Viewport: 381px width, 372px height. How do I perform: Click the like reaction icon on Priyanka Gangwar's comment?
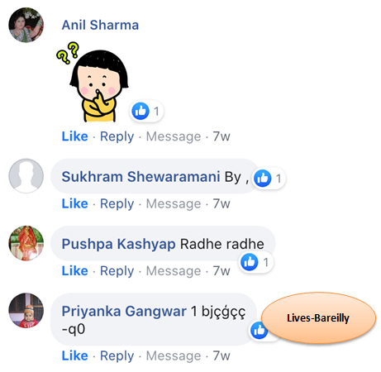[259, 331]
